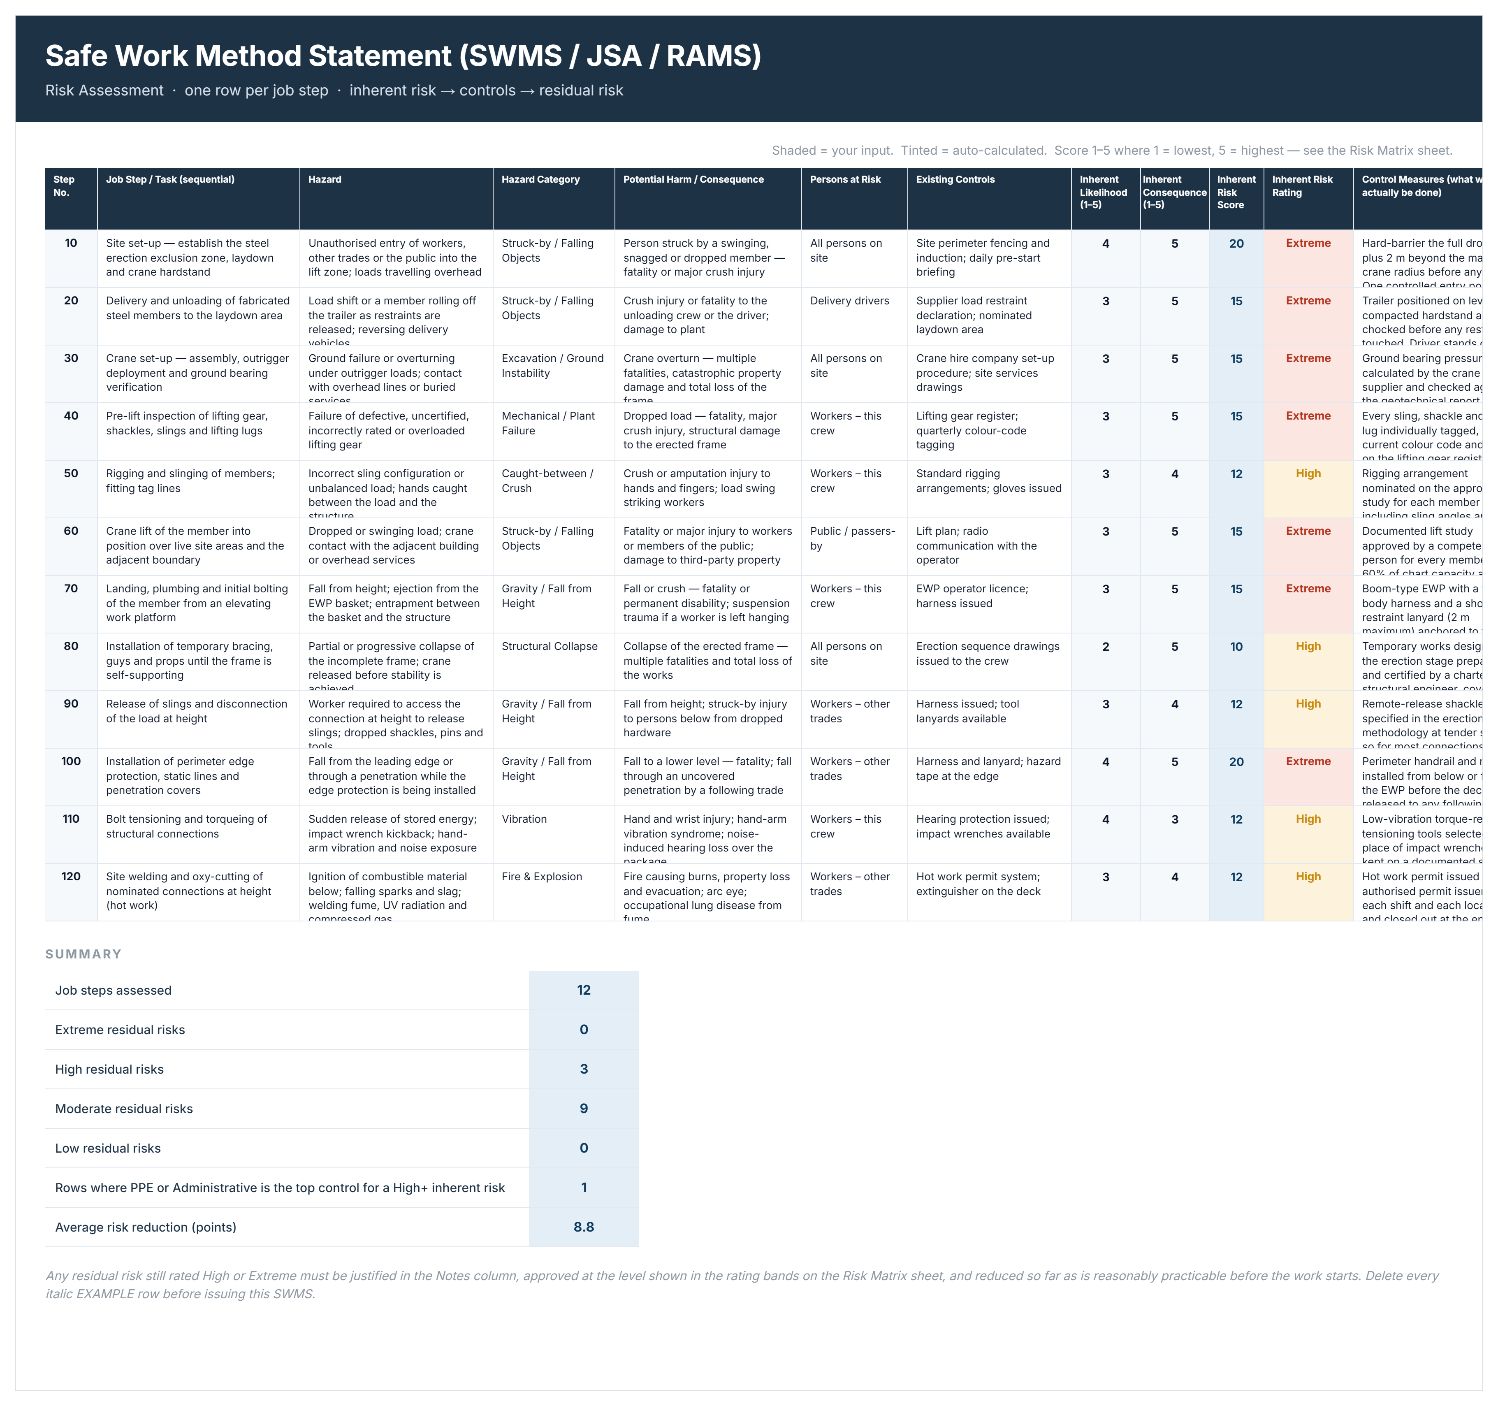Select the 'High' rating cell in step 50 row
This screenshot has height=1406, width=1498.
coord(1308,489)
